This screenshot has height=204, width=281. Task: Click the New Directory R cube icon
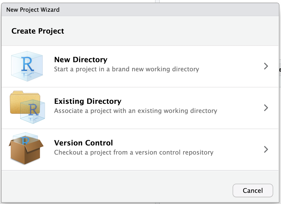27,65
